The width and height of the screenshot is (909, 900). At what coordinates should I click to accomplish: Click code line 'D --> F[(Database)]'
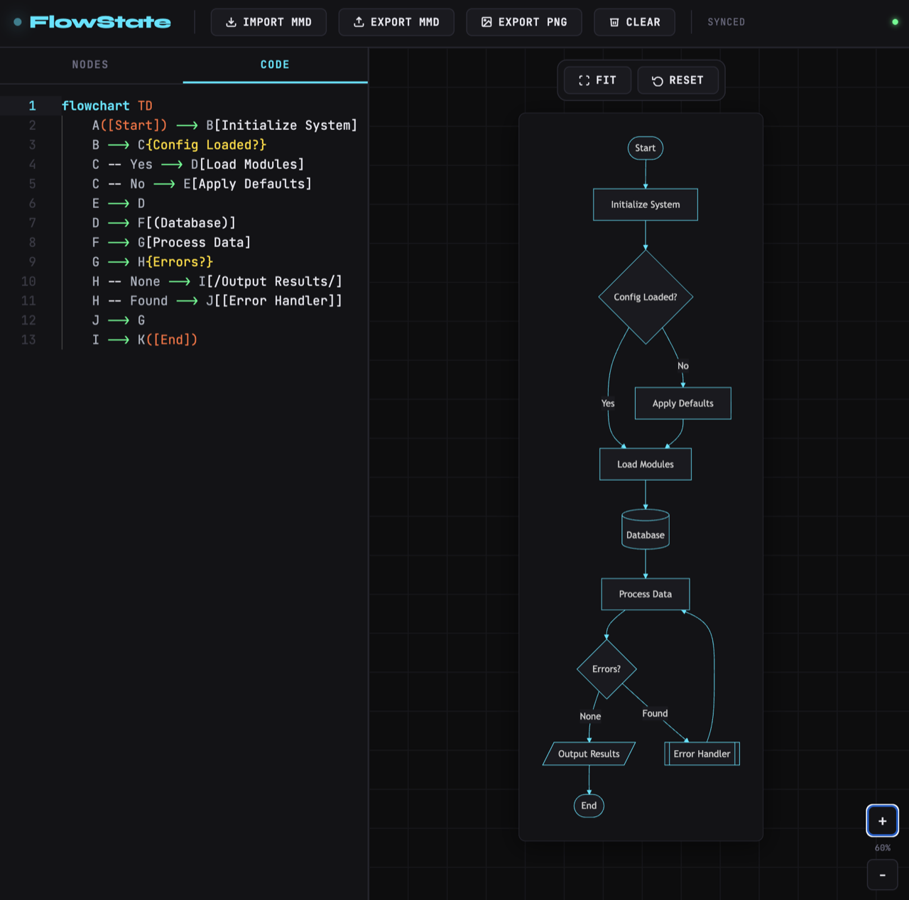163,223
